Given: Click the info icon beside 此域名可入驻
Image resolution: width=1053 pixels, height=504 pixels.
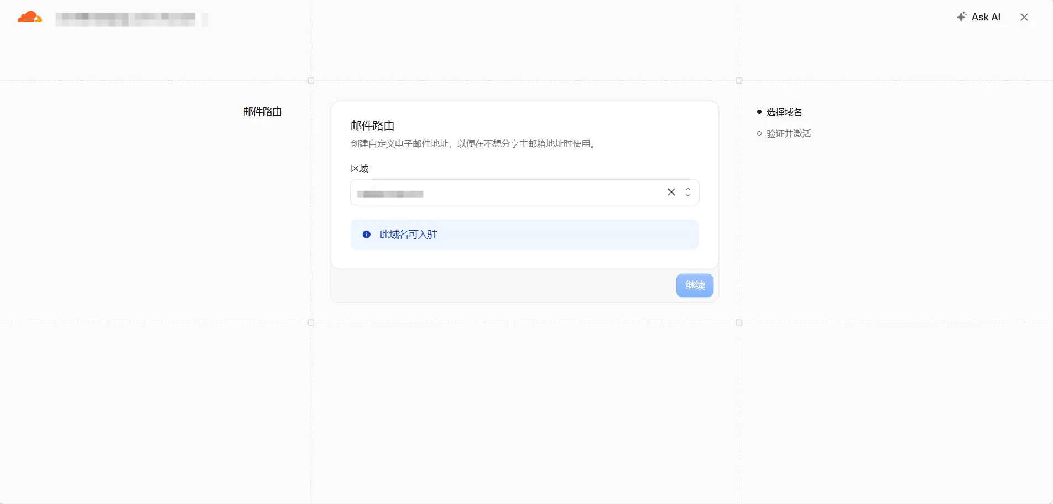Looking at the screenshot, I should click(x=367, y=235).
